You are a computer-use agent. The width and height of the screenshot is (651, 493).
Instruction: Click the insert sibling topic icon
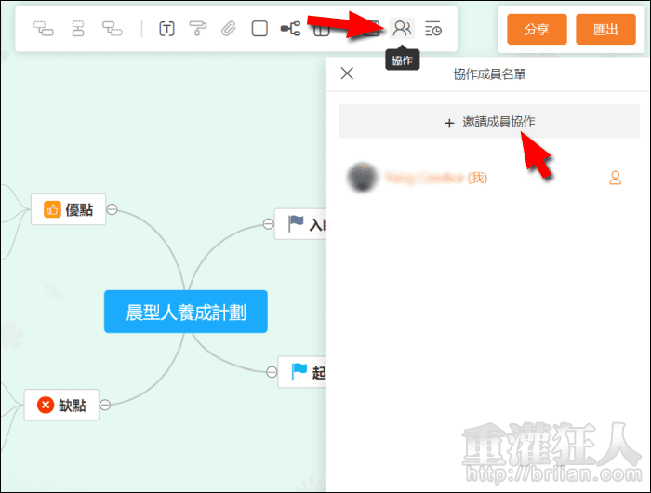[x=78, y=29]
